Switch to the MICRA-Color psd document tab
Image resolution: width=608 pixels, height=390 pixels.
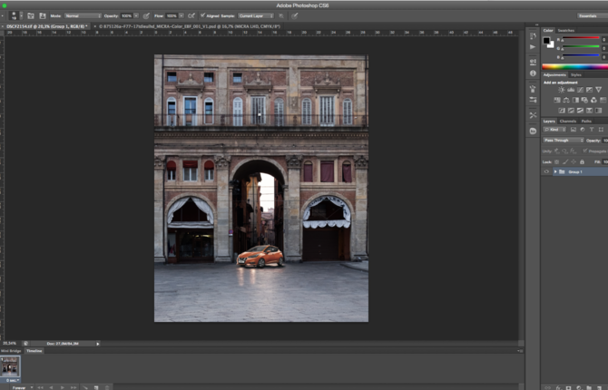[190, 26]
